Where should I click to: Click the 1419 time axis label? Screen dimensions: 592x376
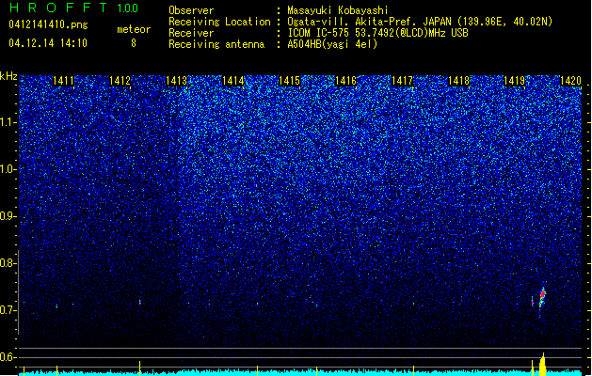click(x=515, y=81)
